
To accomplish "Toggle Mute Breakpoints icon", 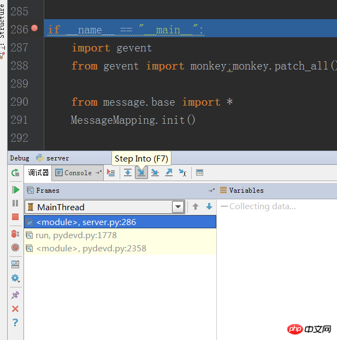I will click(x=15, y=247).
